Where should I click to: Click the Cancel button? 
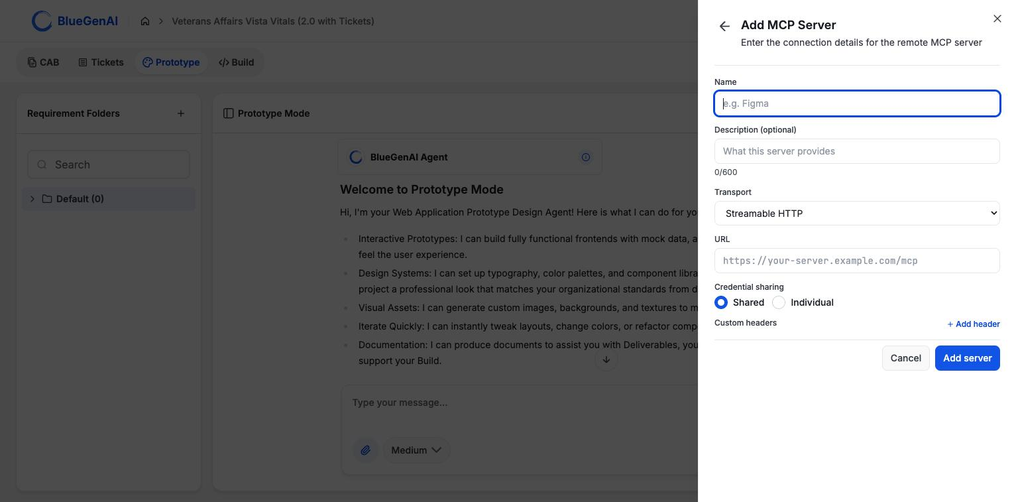tap(905, 358)
